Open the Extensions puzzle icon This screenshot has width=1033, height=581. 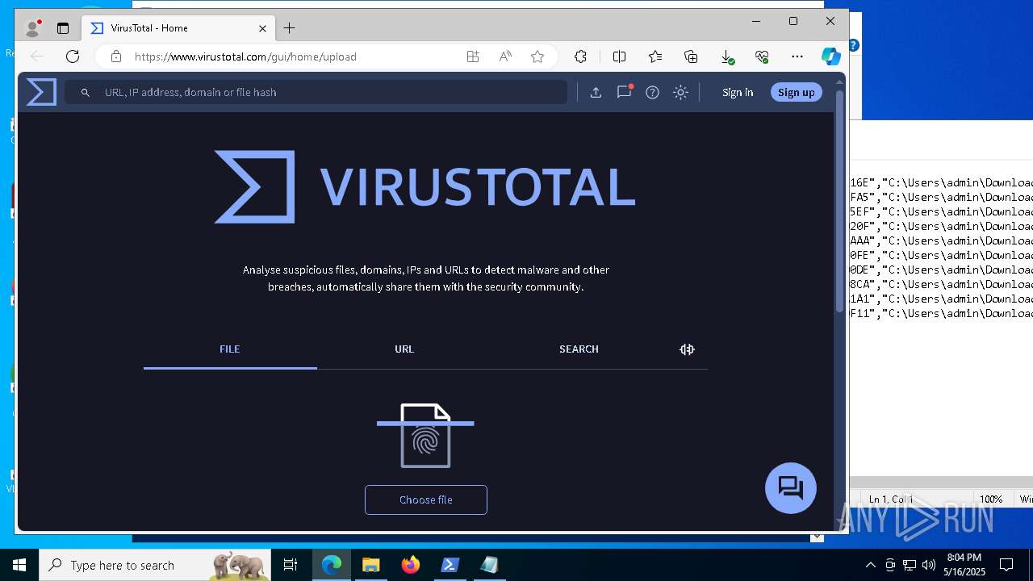click(580, 56)
